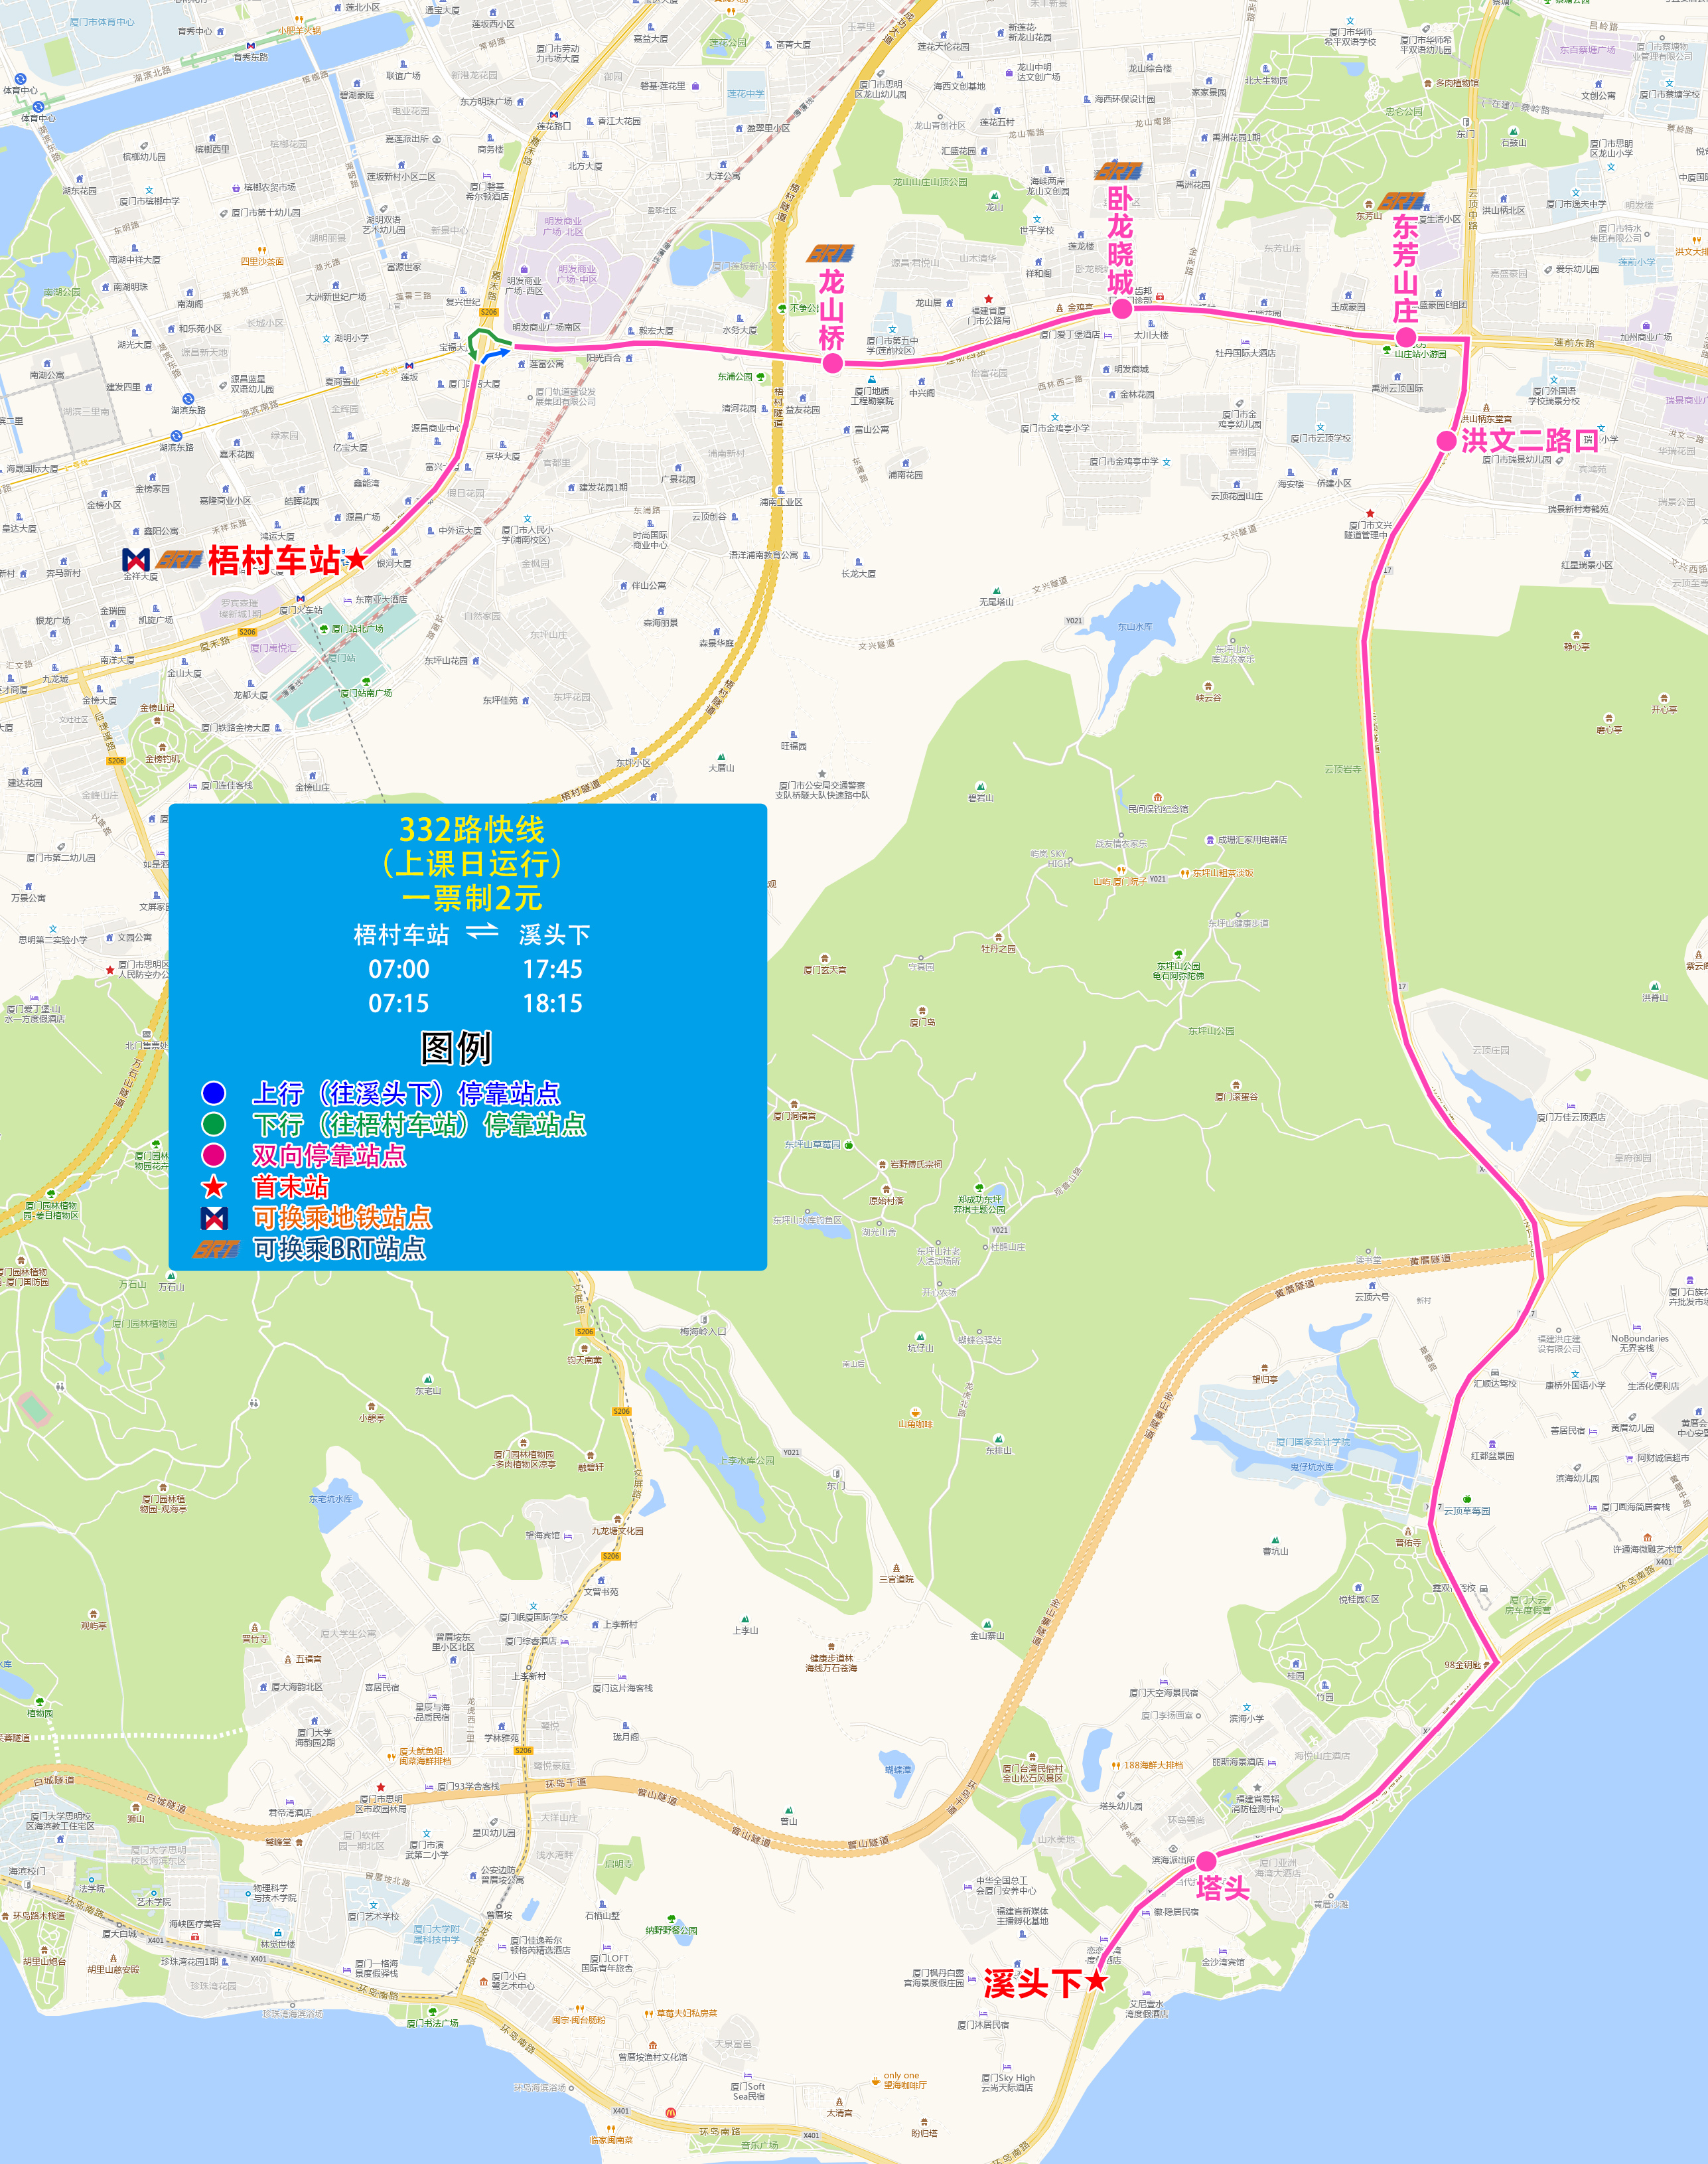Select the 东芳山庄 pink stop marker
This screenshot has width=1708, height=2164.
(1406, 337)
